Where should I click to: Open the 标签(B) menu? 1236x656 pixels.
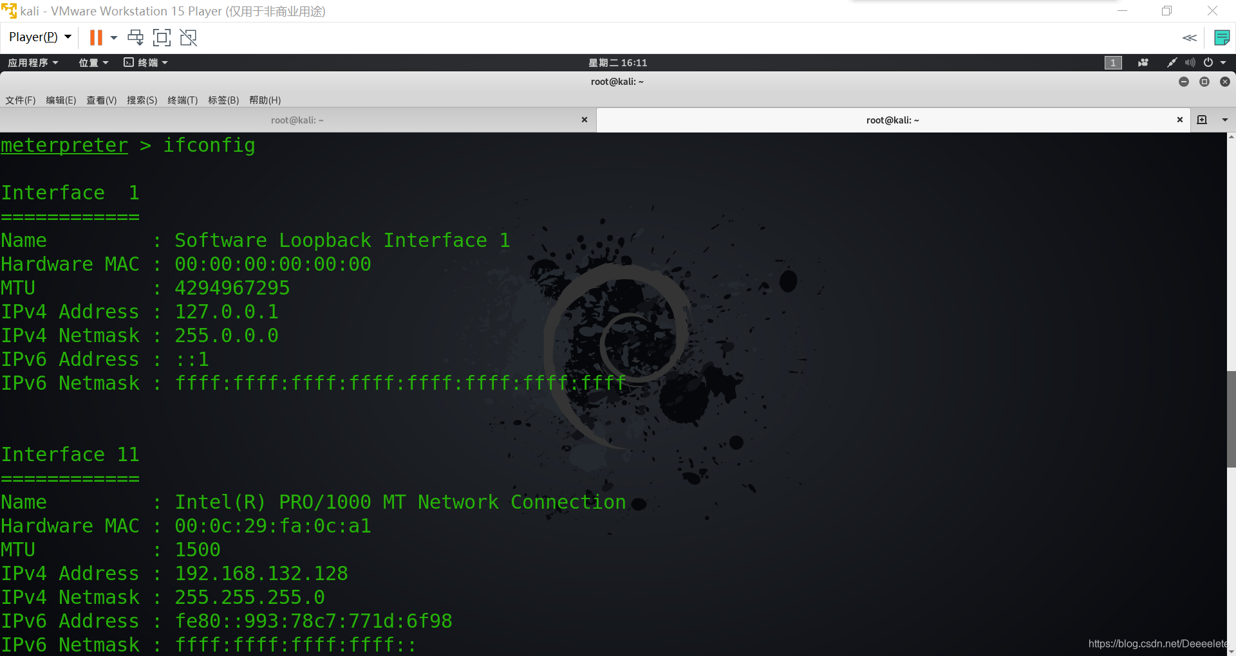223,100
